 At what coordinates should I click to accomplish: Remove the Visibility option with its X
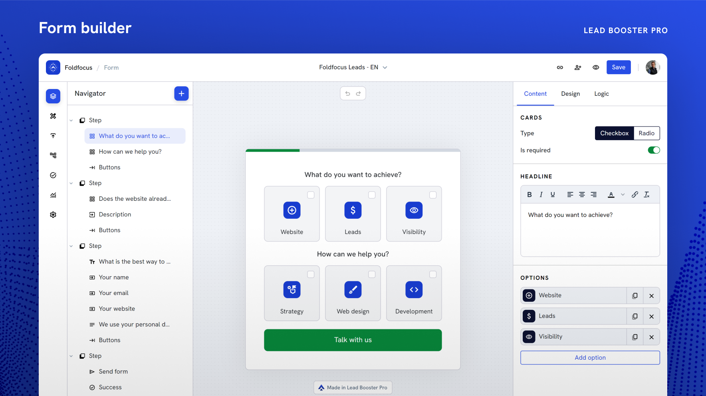tap(651, 337)
